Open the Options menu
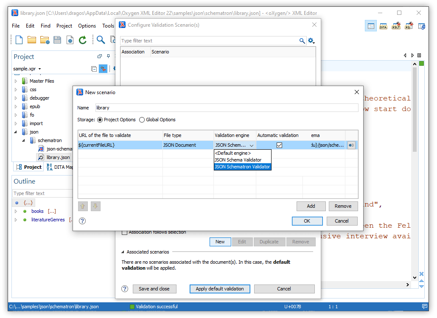This screenshot has width=437, height=318. 87,25
